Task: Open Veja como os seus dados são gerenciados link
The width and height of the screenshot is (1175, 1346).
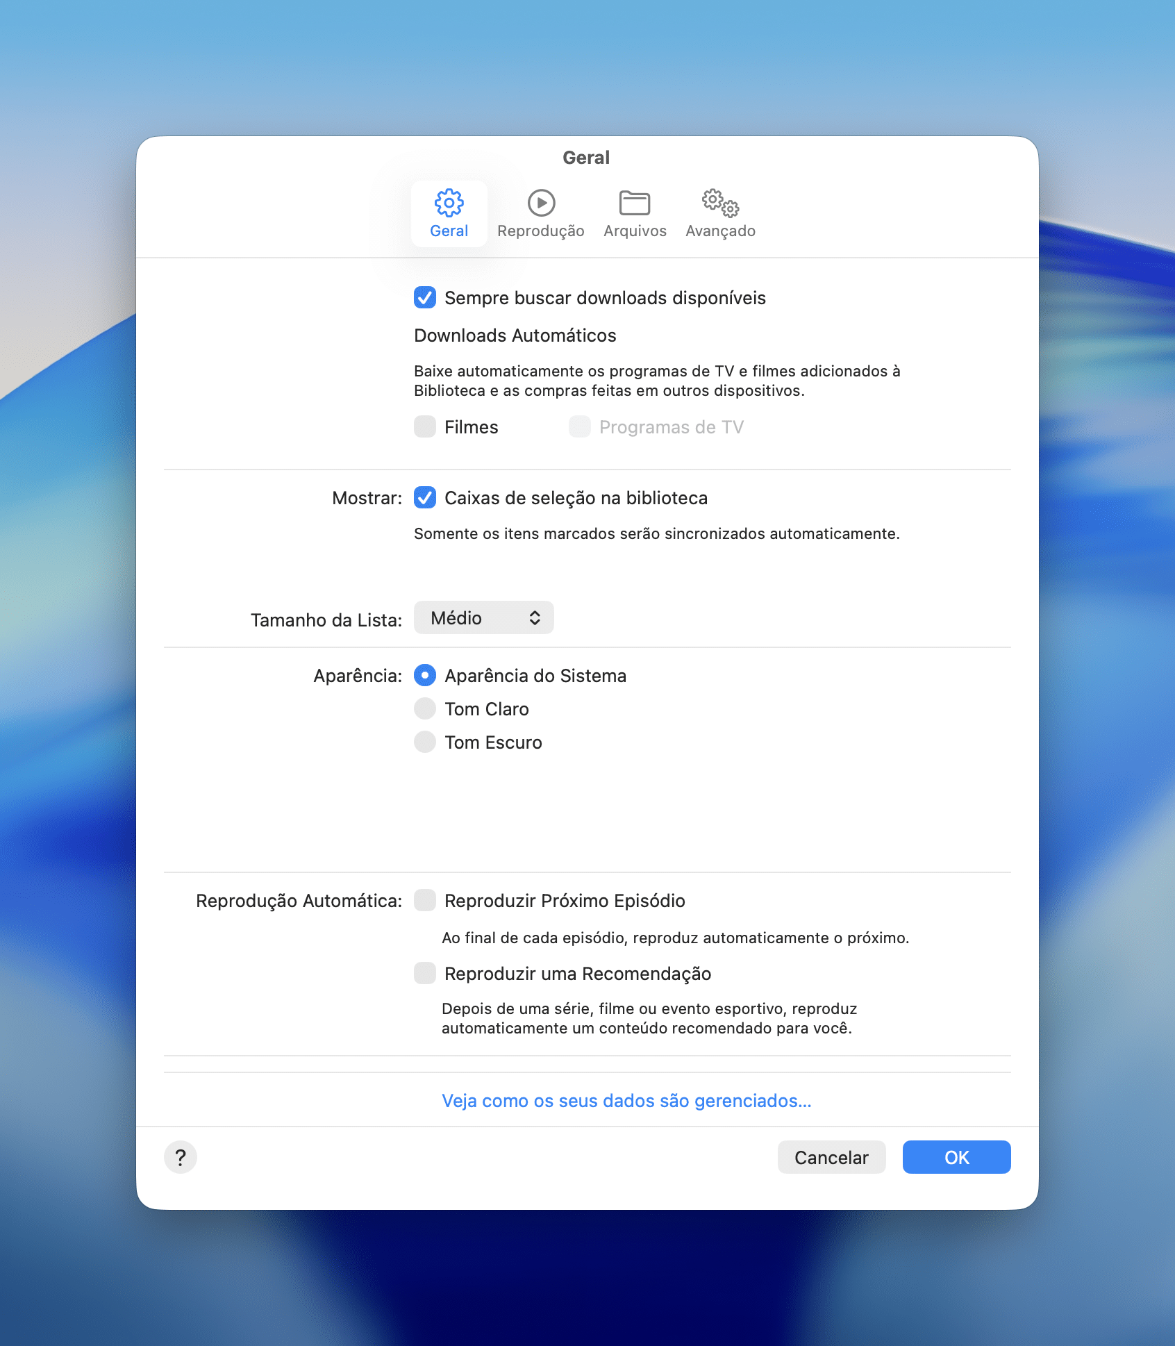Action: coord(626,1101)
